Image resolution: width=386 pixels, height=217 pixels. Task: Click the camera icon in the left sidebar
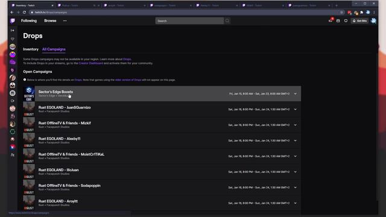pos(13,101)
